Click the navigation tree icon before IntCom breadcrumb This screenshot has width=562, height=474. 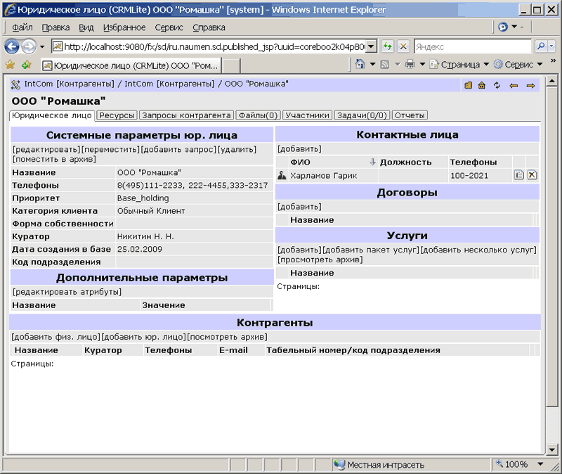pyautogui.click(x=15, y=84)
